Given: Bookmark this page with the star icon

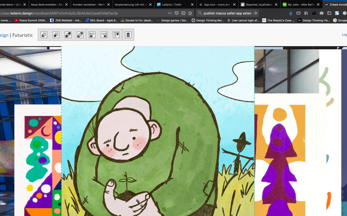Looking at the screenshot, I should (190, 13).
